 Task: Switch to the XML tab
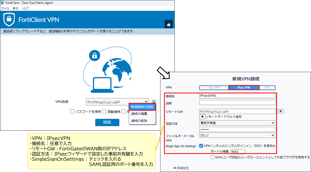click(x=267, y=88)
